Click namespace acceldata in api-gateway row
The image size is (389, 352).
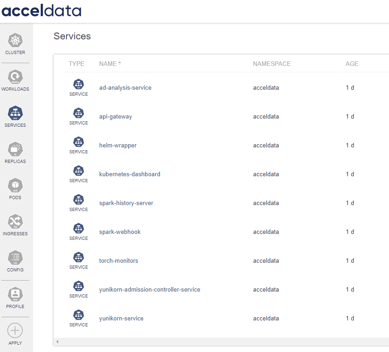pos(266,117)
